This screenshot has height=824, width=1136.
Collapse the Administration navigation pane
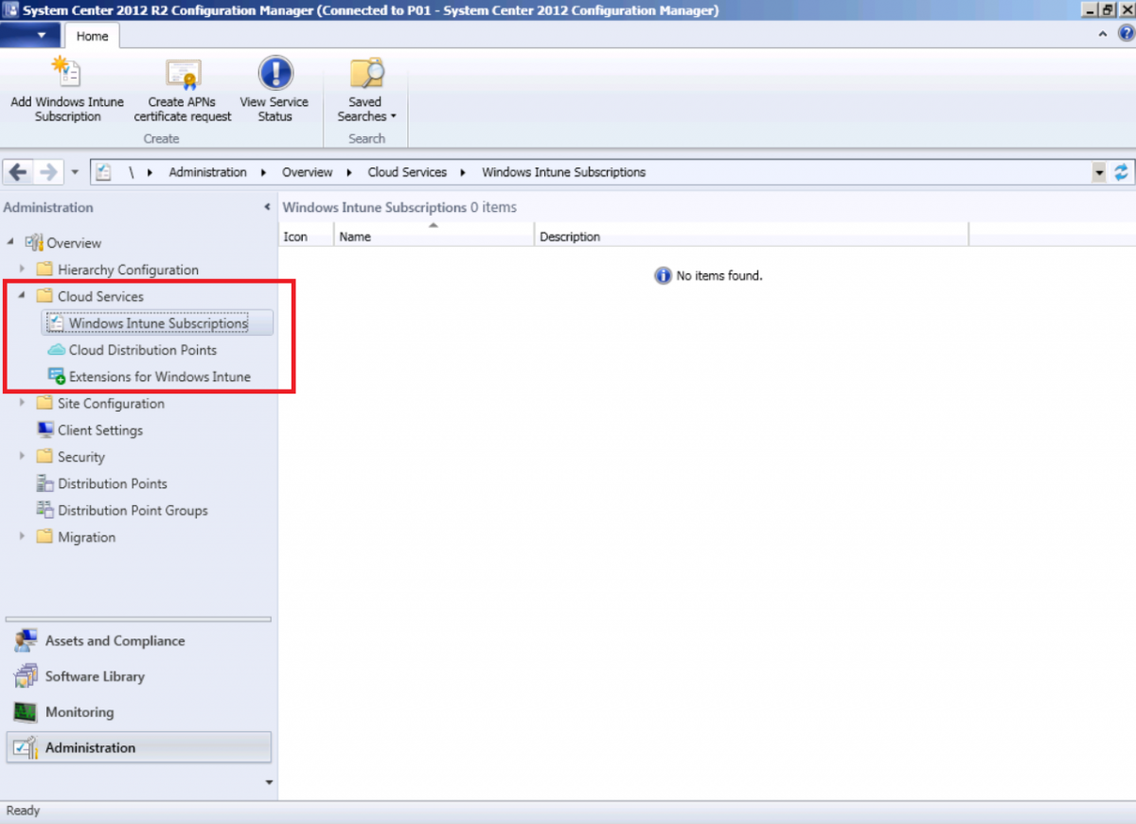pyautogui.click(x=267, y=207)
